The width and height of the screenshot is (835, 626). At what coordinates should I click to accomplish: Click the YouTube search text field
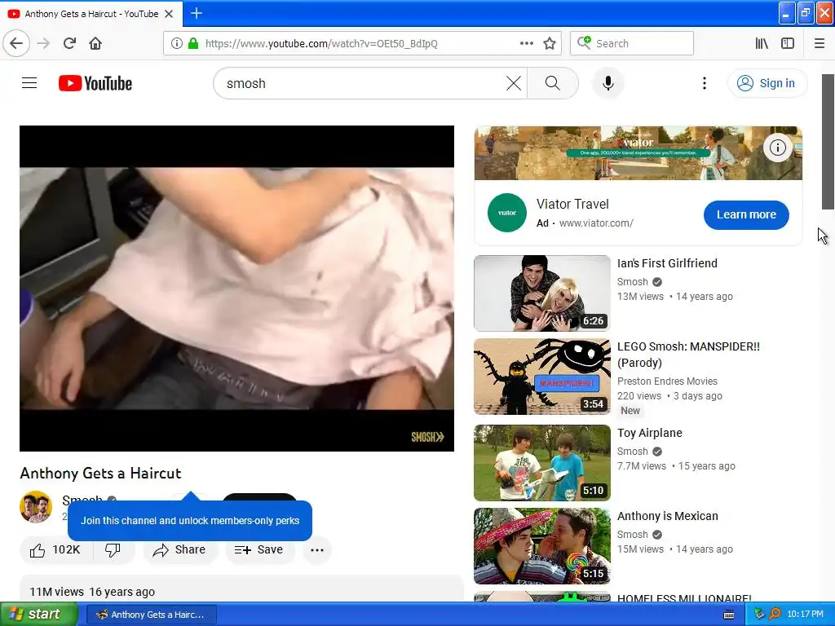pos(362,83)
